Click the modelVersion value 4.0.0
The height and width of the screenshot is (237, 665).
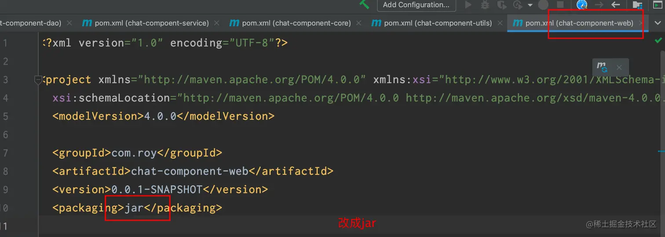[x=161, y=116]
